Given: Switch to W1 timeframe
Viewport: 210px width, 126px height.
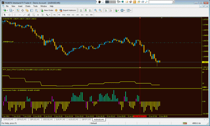Looking at the screenshot, I should tap(87, 15).
